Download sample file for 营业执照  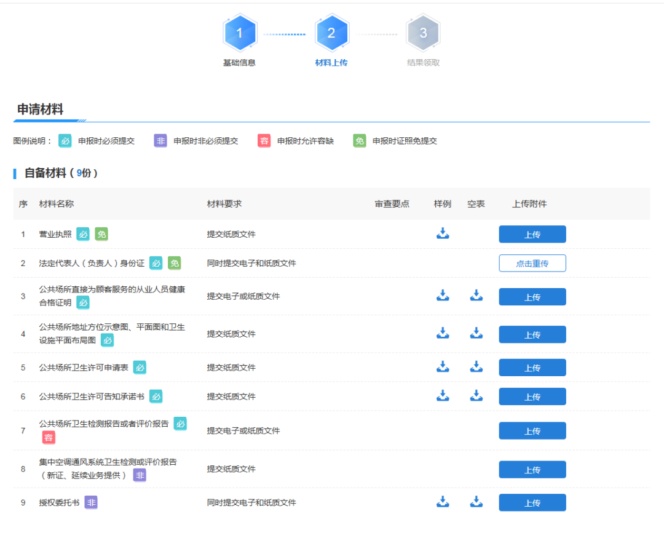443,233
